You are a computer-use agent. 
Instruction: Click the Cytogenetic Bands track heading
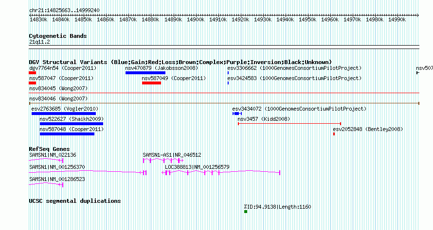(x=58, y=36)
